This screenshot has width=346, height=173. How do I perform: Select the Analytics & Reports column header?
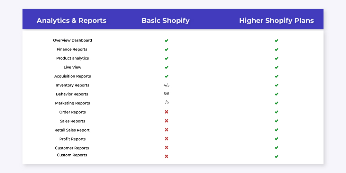(x=72, y=20)
